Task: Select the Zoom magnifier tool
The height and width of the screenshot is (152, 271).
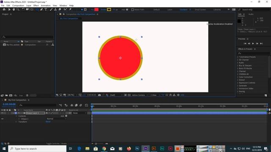Action: (18, 9)
